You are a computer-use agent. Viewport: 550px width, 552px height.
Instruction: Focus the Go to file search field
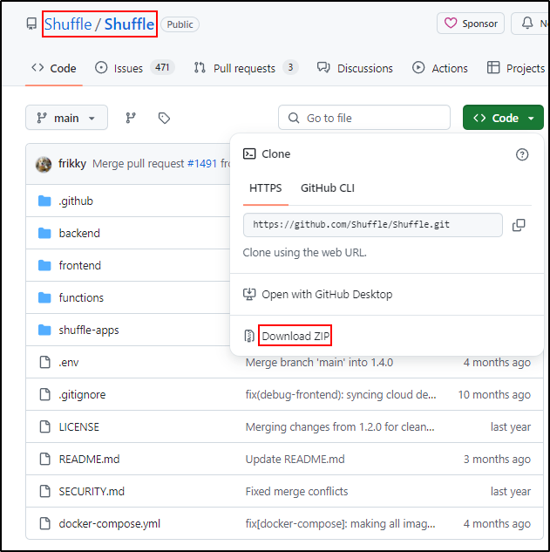click(x=364, y=118)
